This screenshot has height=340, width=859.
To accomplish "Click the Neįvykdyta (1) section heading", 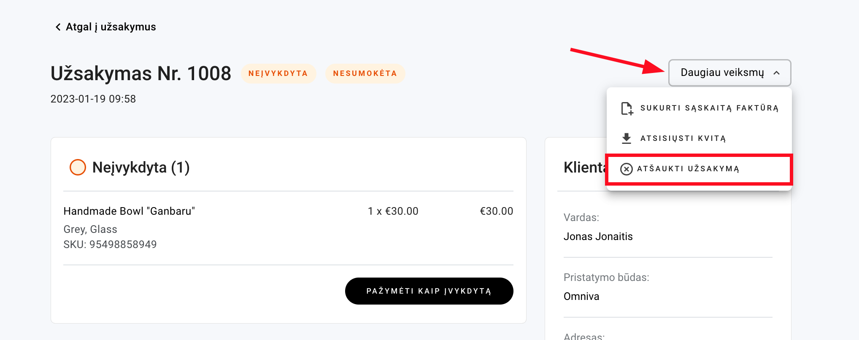I will tap(141, 167).
